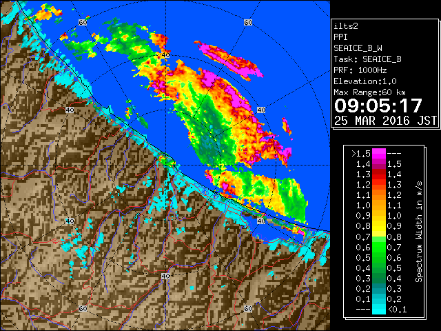Pick the bright green 0.6–0.7 legend band
This screenshot has height=331, width=441.
tap(378, 247)
